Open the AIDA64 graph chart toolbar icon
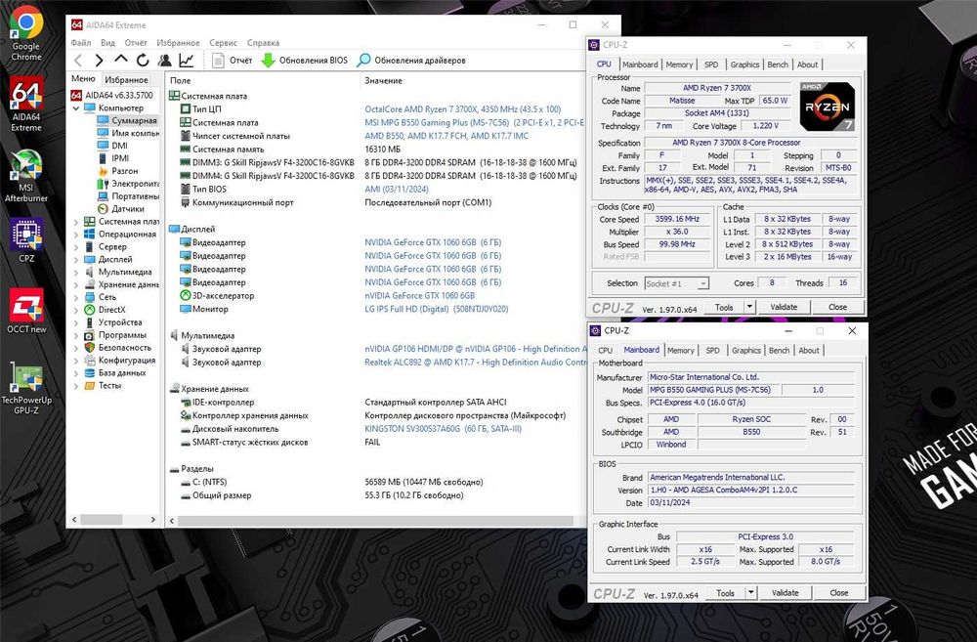977x642 pixels. [x=187, y=61]
